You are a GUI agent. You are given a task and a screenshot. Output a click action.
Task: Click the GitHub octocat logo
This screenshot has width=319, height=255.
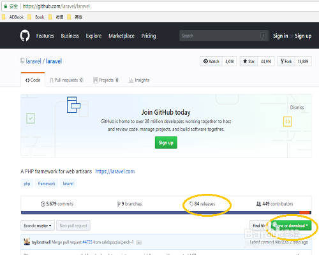[x=25, y=36]
